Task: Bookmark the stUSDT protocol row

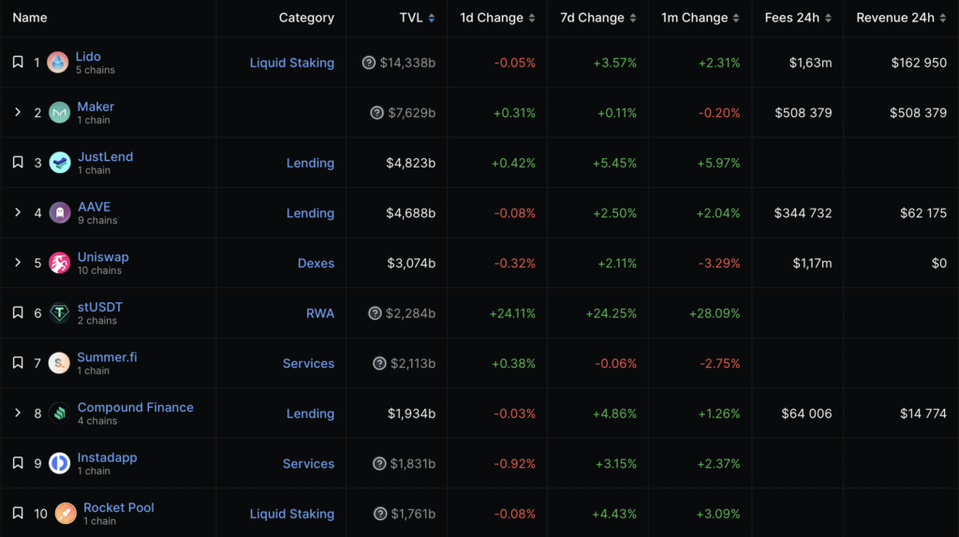Action: (x=18, y=313)
